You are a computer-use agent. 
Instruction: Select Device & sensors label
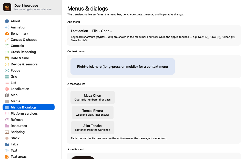tap(24, 64)
